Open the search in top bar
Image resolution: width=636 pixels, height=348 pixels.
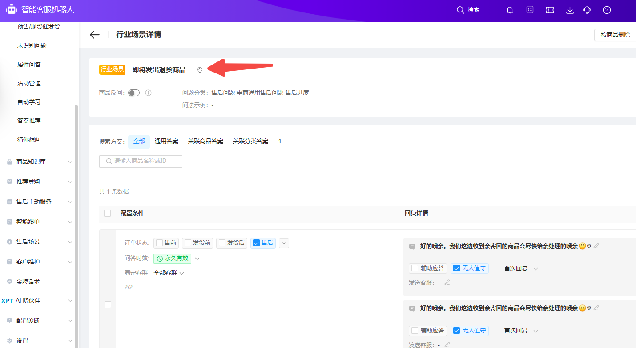coord(468,10)
